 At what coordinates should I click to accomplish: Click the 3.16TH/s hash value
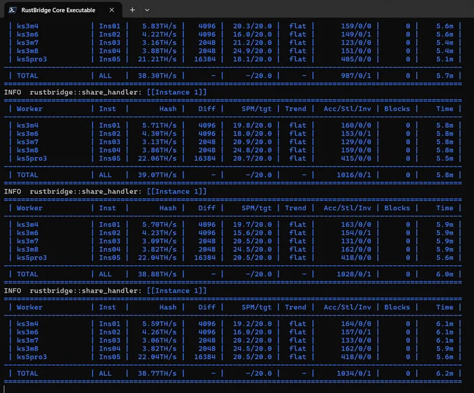point(160,43)
